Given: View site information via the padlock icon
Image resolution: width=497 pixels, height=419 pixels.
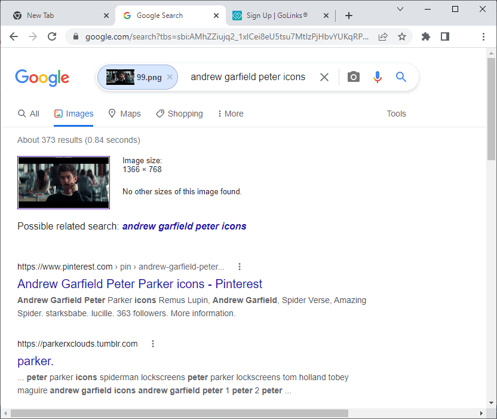Looking at the screenshot, I should [x=75, y=36].
